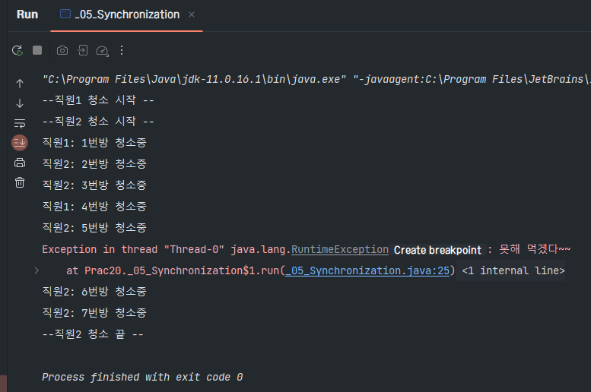Click the java.exe command line text

316,80
